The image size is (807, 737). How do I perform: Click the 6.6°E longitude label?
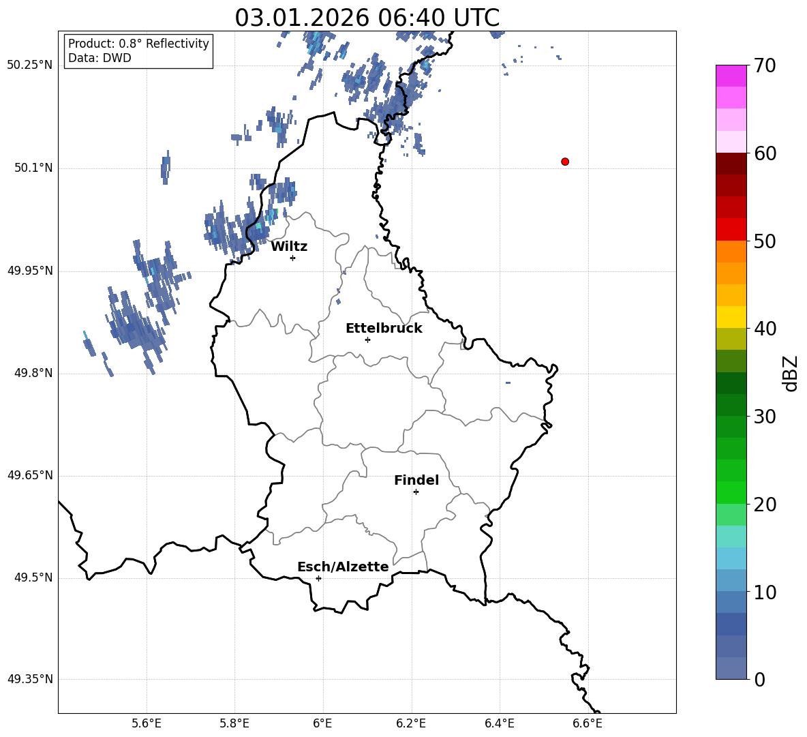click(x=588, y=723)
